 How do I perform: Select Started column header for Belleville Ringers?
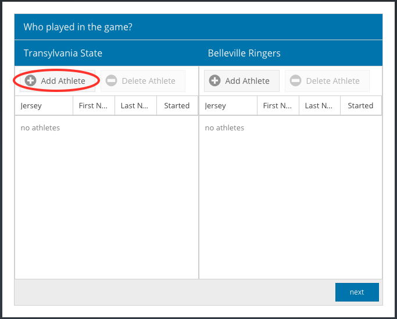click(361, 105)
